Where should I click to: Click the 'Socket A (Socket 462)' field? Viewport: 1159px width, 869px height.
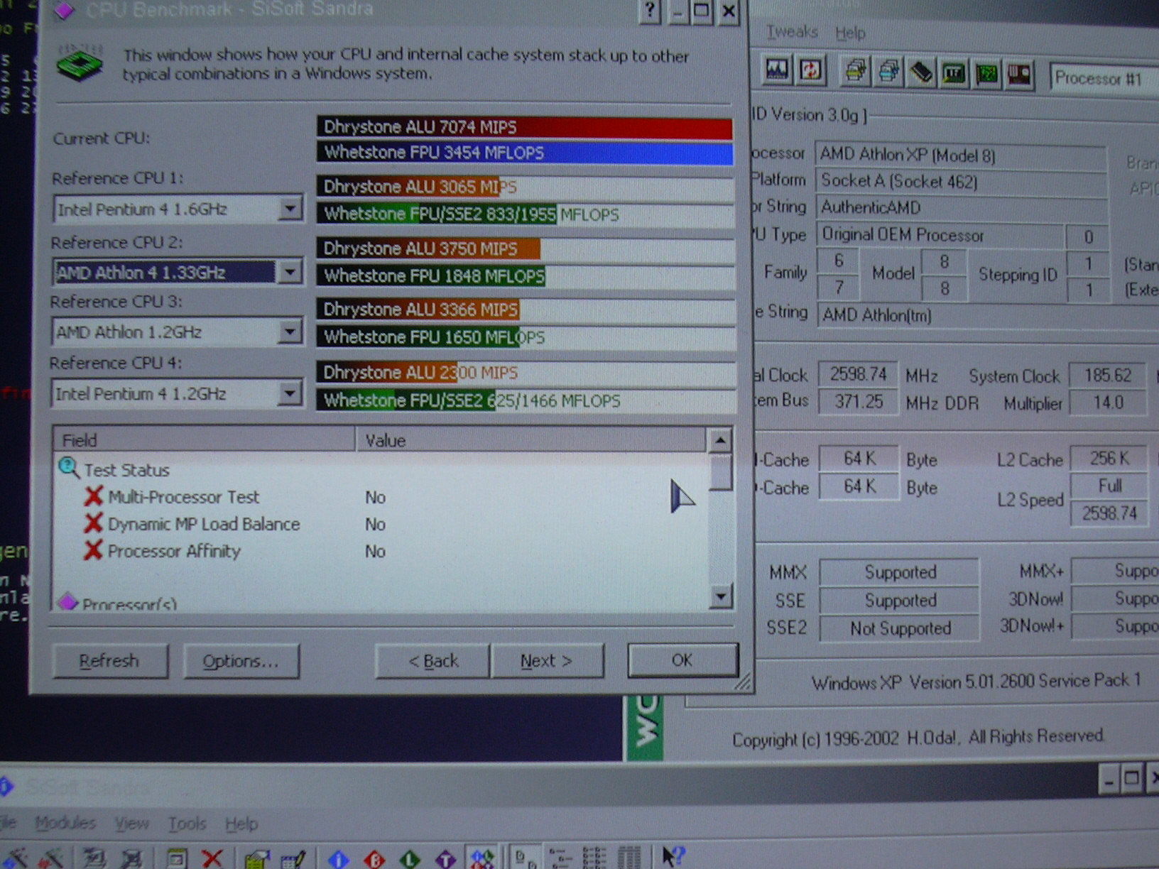(961, 181)
